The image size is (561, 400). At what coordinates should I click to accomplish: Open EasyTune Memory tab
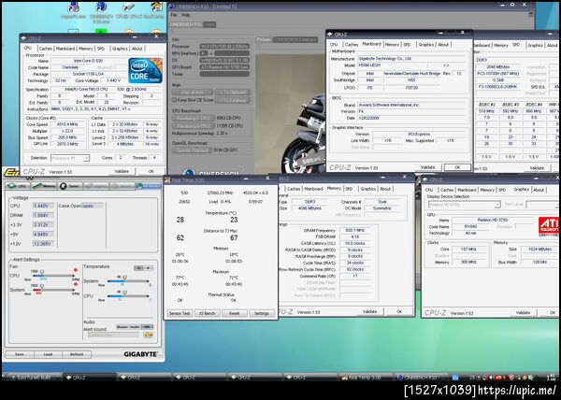pyautogui.click(x=44, y=186)
